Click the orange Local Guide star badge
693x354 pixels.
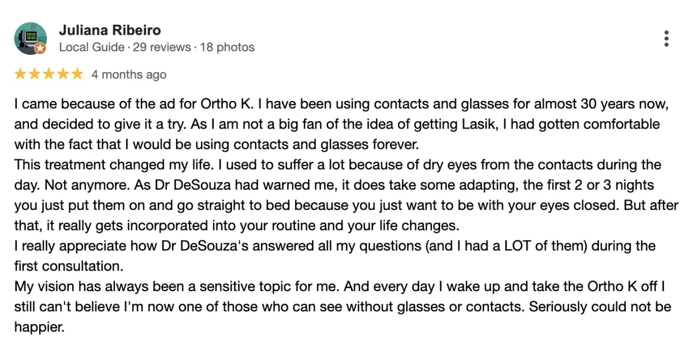[40, 49]
